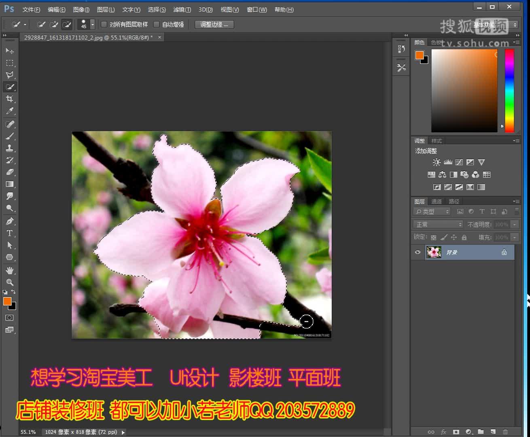Enable the 对所有图层取样 checkbox

[104, 24]
